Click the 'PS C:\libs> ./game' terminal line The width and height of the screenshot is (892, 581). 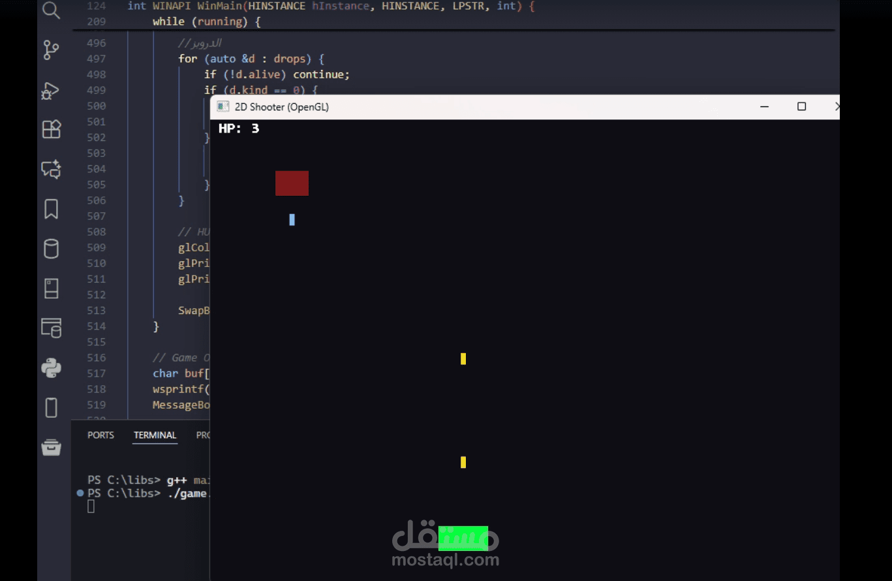[148, 494]
